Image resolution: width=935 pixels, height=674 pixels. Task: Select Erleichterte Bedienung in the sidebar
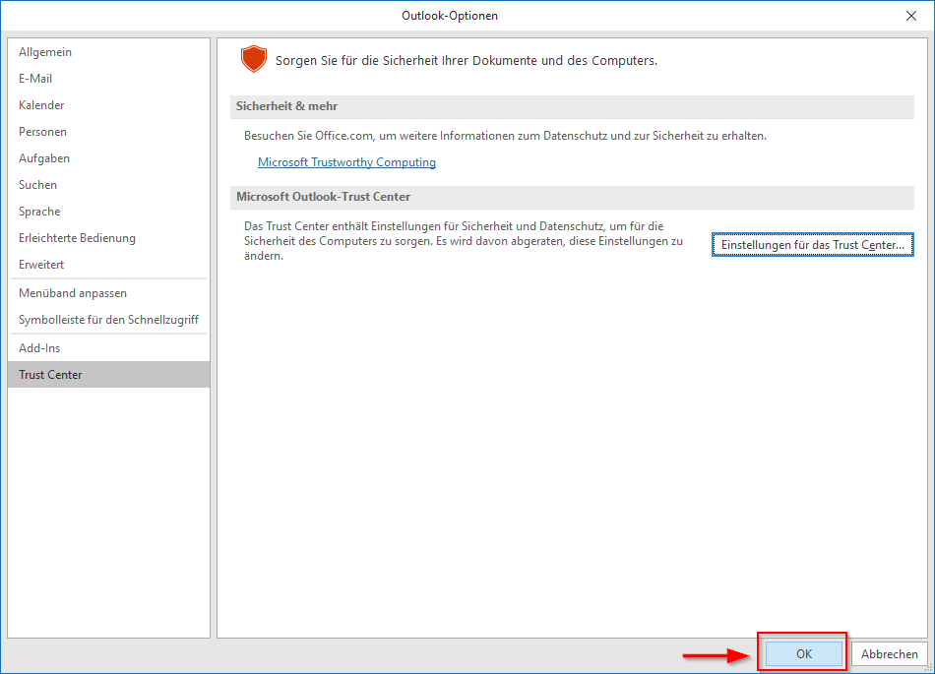[77, 238]
